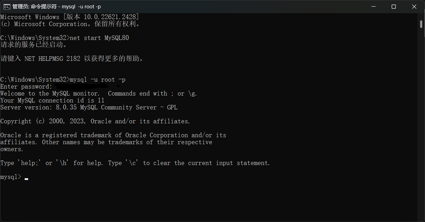The image size is (425, 222).
Task: Click the "Your MySQL connection id is 11" line
Action: [52, 100]
